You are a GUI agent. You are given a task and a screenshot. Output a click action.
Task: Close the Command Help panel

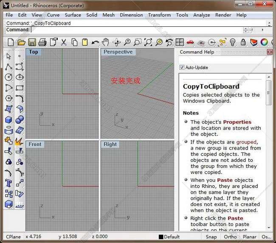(270, 52)
